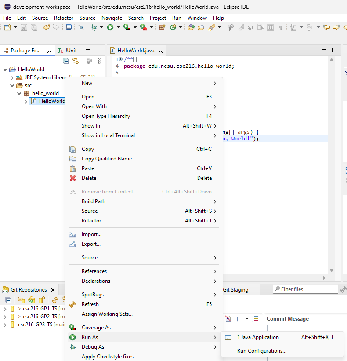Open the Run dropdown arrow in toolbar

click(x=118, y=27)
